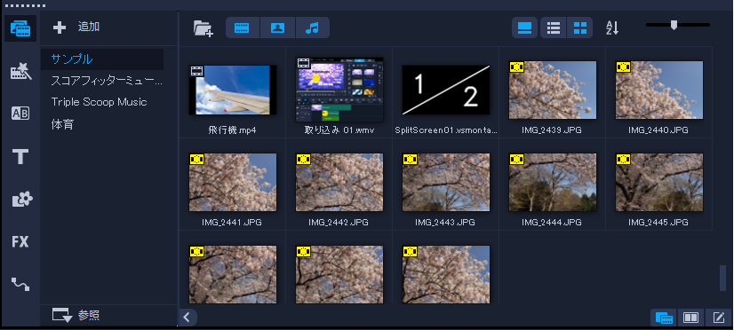Click the arrow icon beside 参照

(x=62, y=316)
